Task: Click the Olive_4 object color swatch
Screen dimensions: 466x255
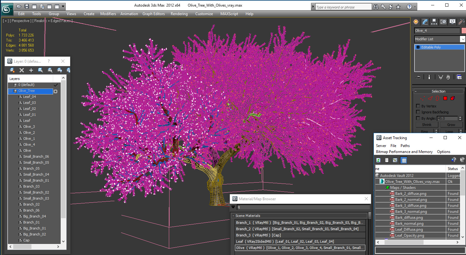Action: coord(463,31)
